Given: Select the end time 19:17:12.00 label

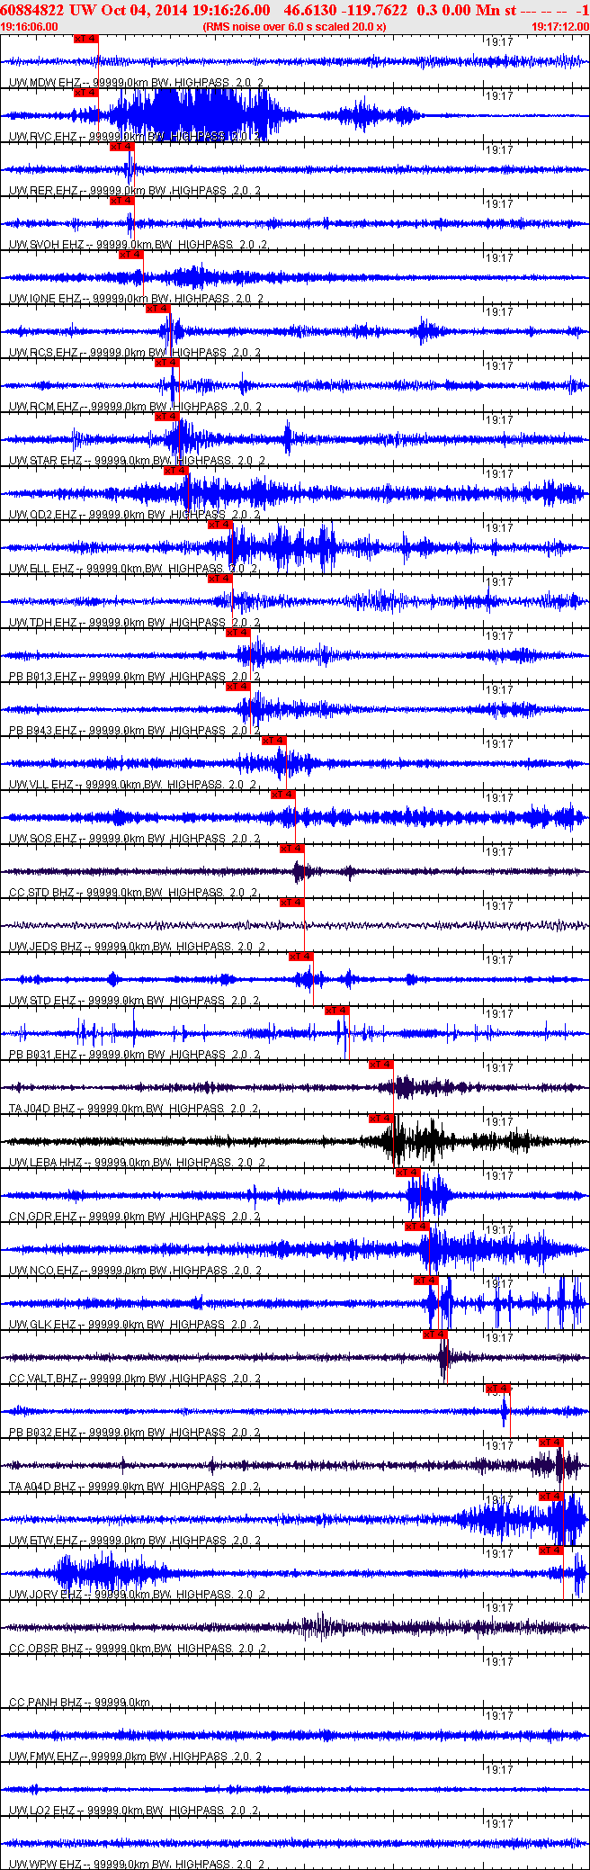Looking at the screenshot, I should click(559, 27).
